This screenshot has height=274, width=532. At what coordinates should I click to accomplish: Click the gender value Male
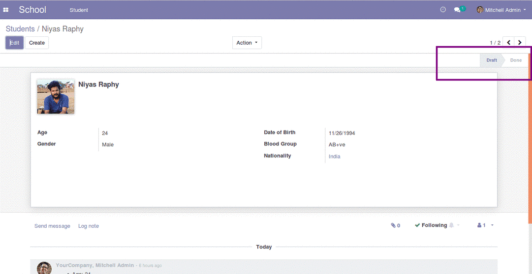[x=108, y=145]
